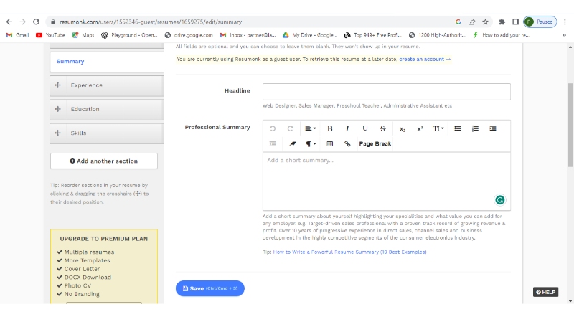
Task: Apply strikethrough text formatting
Action: (382, 128)
